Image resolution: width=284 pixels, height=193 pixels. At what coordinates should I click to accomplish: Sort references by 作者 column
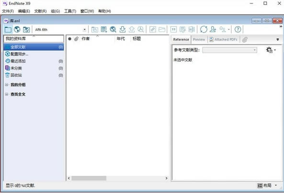tap(86, 39)
